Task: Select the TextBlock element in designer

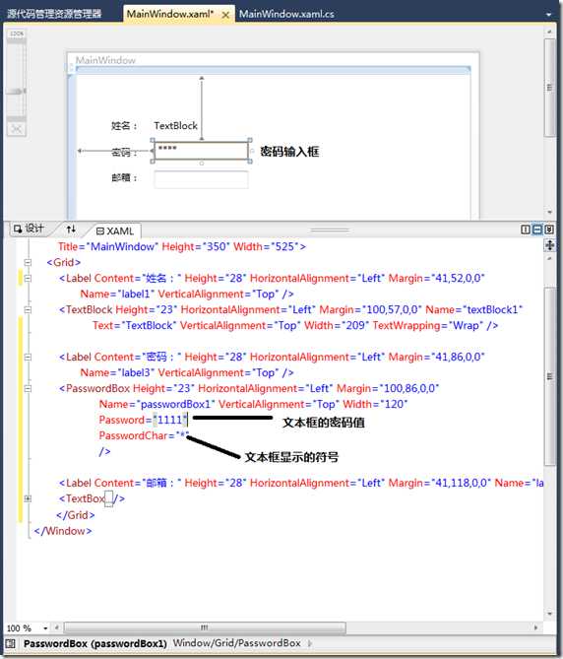Action: tap(175, 126)
